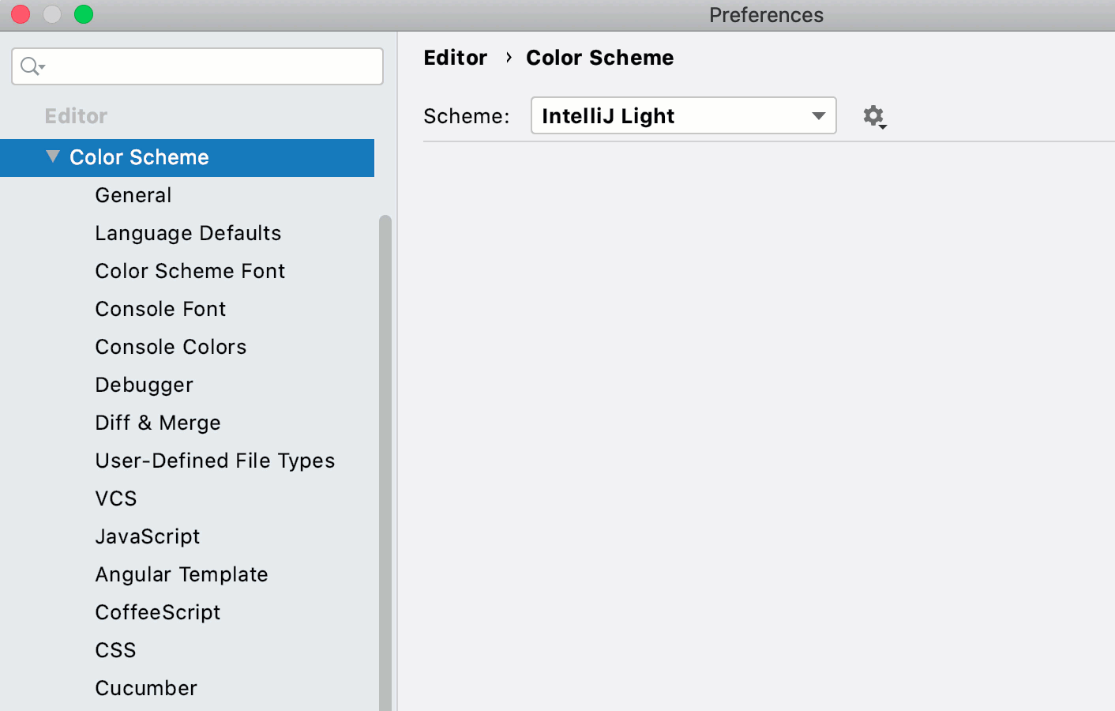This screenshot has width=1115, height=711.
Task: Expand the Scheme dropdown arrow
Action: coord(818,115)
